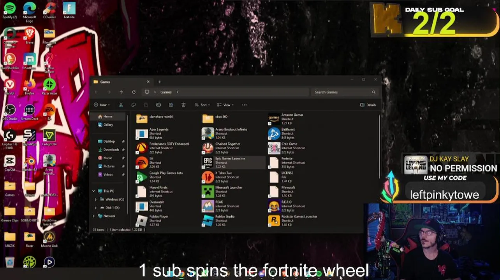Select Recycle Bin on the desktop

[x=10, y=262]
